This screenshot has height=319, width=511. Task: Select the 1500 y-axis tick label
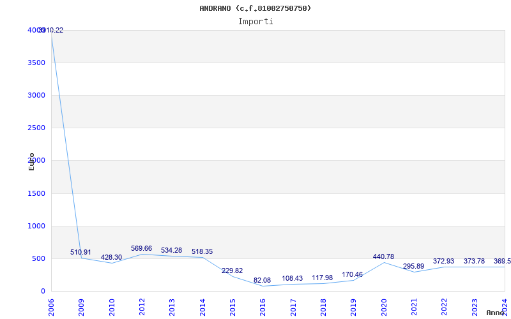(x=36, y=194)
